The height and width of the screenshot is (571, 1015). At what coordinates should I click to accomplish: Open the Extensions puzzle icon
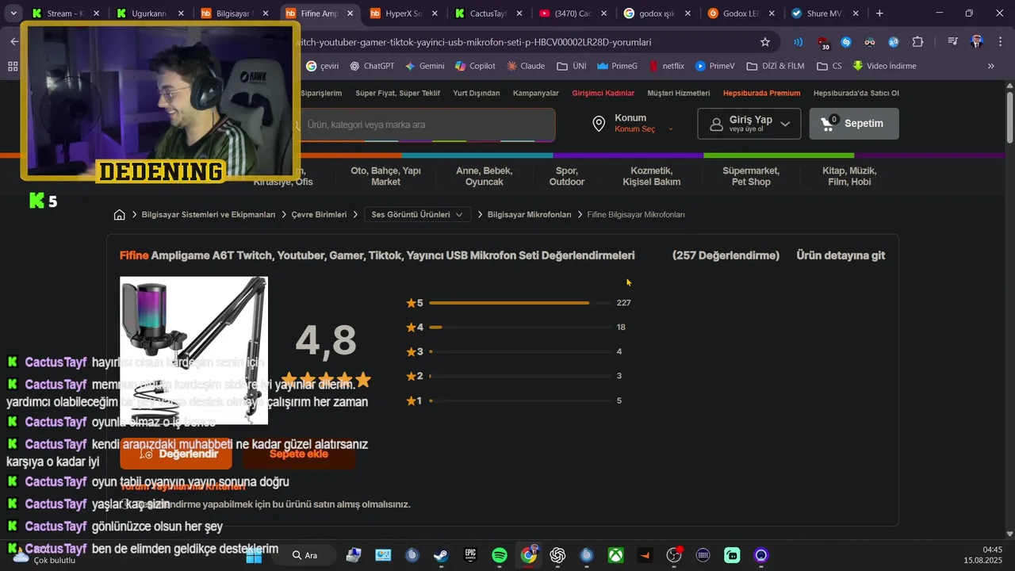pos(918,42)
